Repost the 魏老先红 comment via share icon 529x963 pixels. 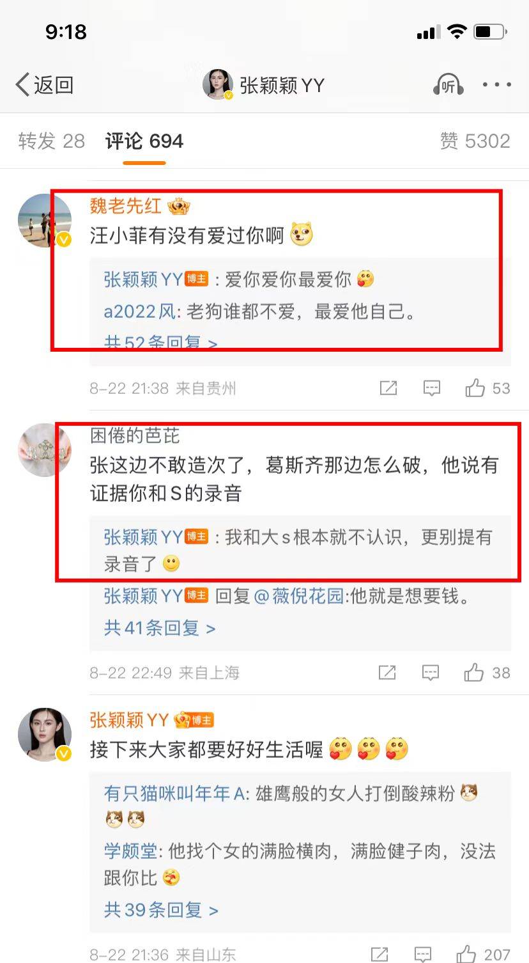[x=388, y=388]
